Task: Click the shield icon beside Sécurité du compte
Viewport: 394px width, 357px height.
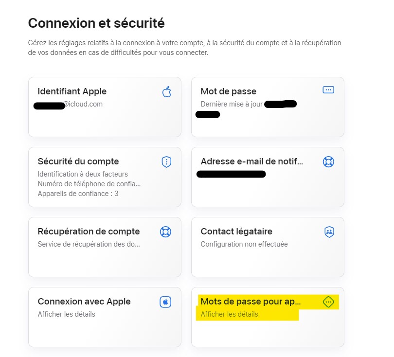Action: tap(166, 162)
